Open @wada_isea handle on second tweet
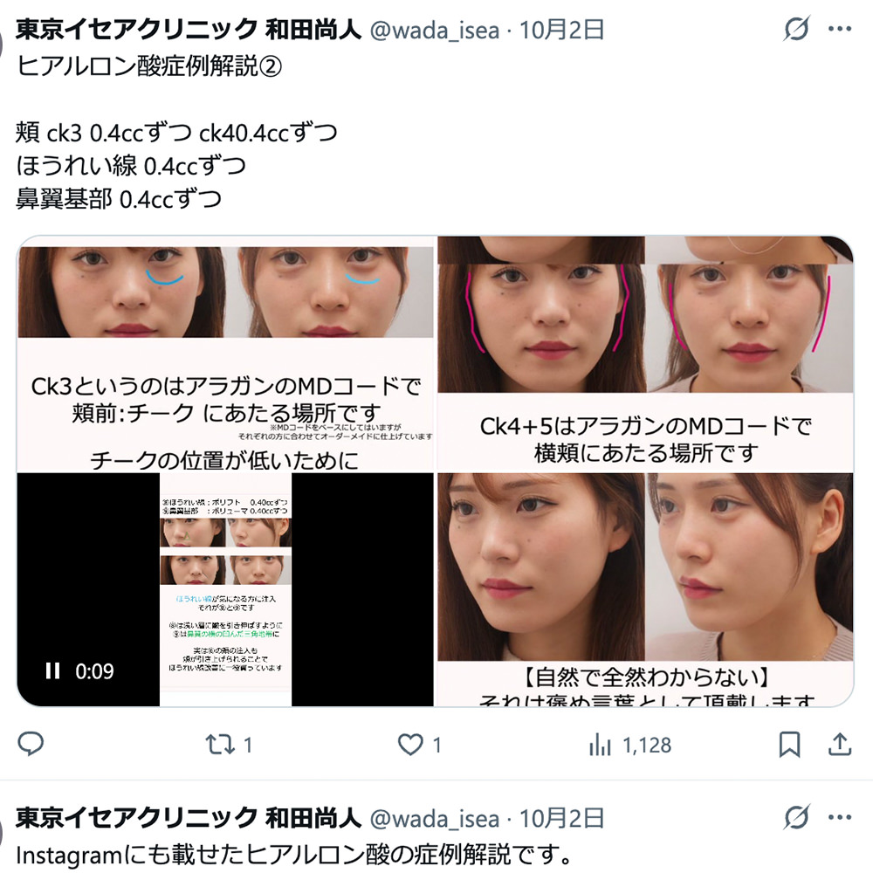This screenshot has height=873, width=873. pyautogui.click(x=434, y=819)
